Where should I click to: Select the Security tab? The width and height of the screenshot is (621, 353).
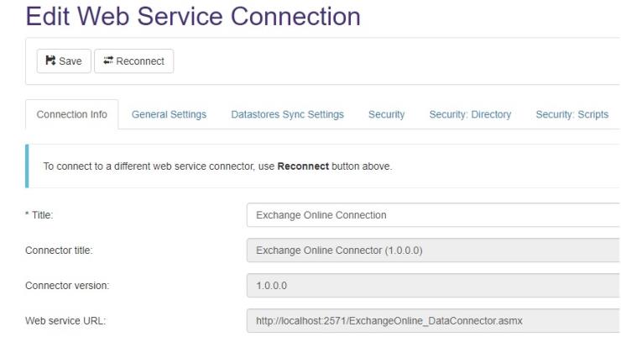tap(386, 115)
